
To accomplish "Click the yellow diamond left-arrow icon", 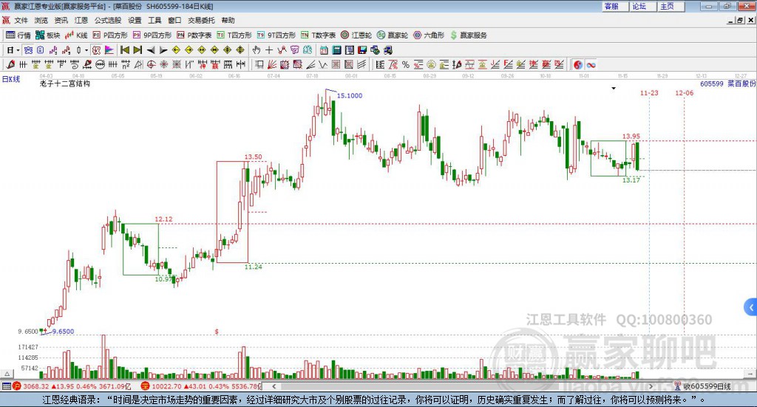I will 176,50.
